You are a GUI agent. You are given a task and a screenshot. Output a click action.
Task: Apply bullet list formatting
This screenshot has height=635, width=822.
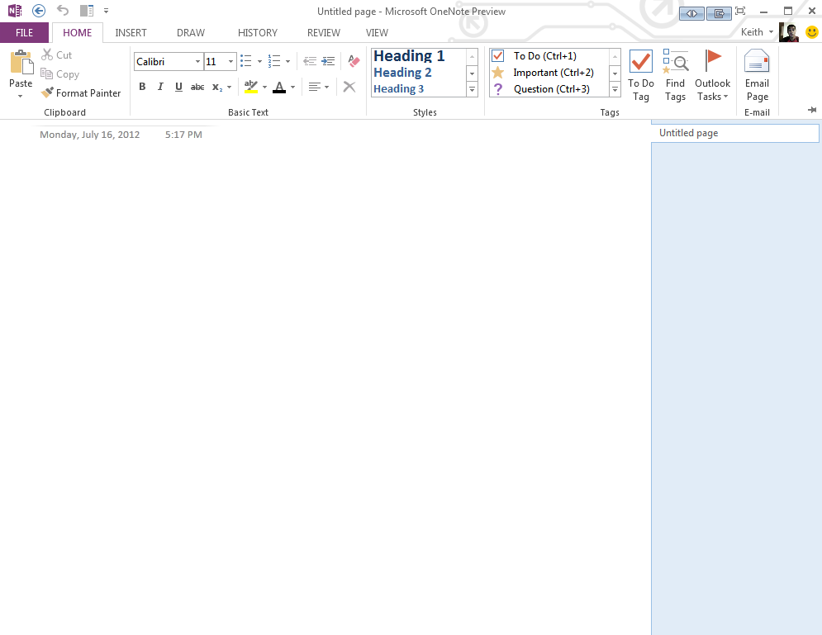246,61
